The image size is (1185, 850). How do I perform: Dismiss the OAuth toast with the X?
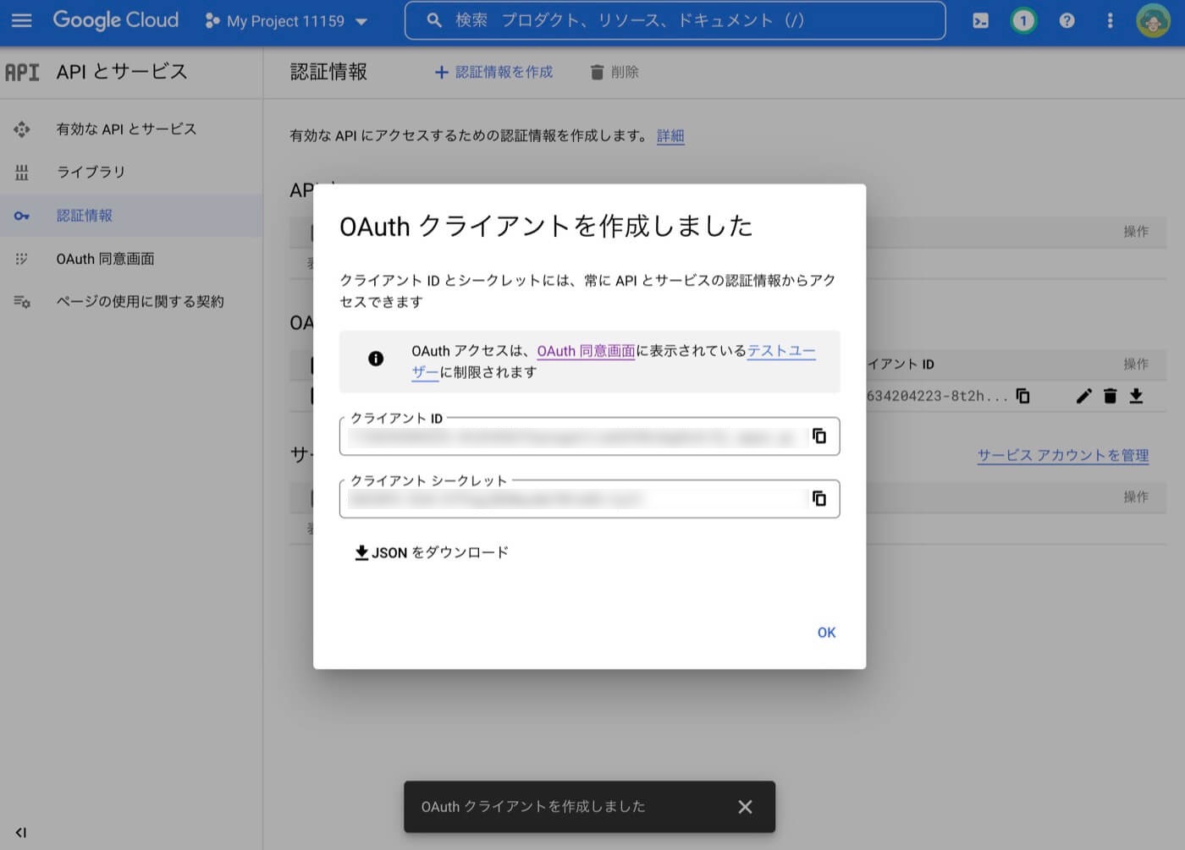[744, 807]
